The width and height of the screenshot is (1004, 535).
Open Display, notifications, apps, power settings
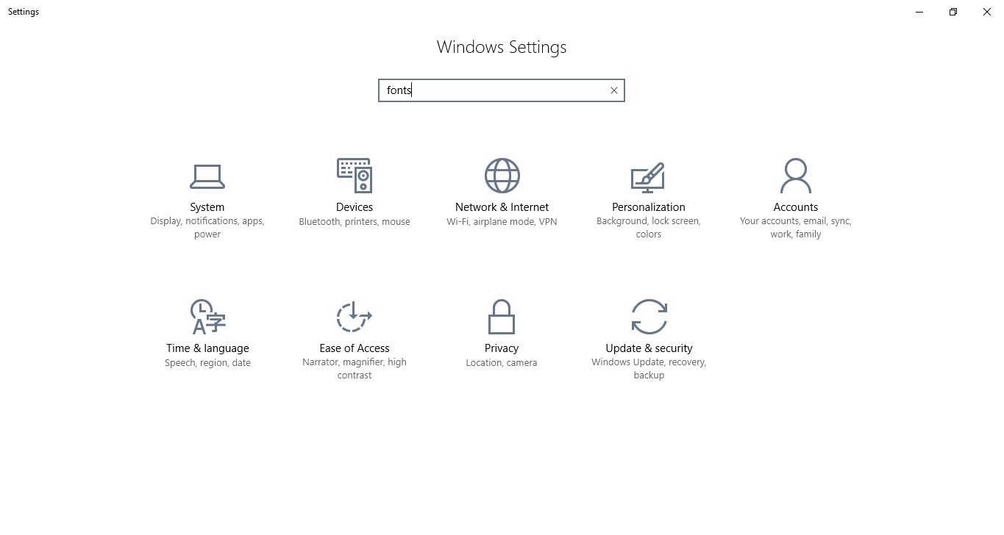tap(207, 227)
